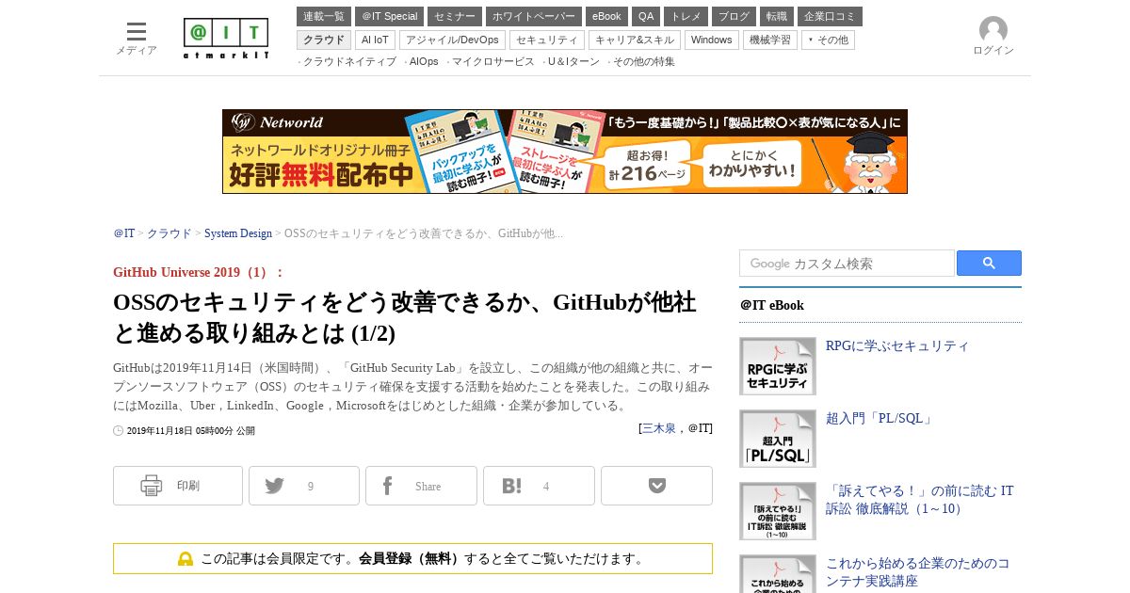Viewport: 1130px width, 593px height.
Task: Open author 三木泉 link
Action: [x=659, y=428]
